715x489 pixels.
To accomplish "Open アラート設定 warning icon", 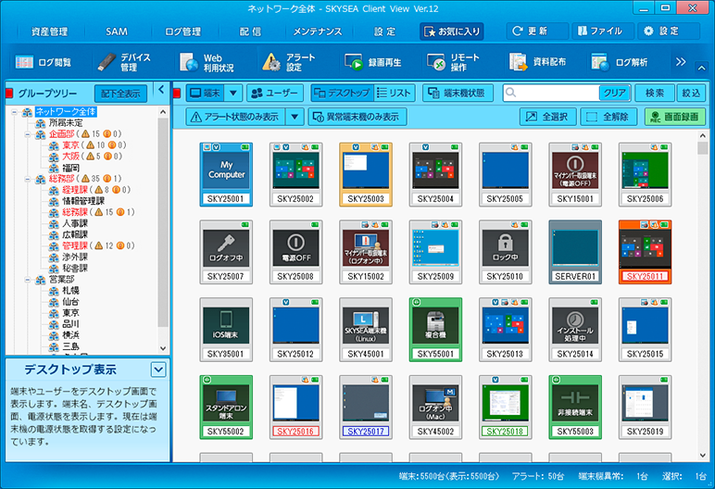I will 270,62.
